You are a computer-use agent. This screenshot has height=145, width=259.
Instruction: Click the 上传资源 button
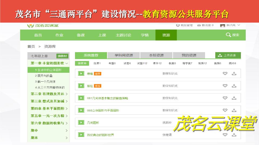(x=228, y=55)
